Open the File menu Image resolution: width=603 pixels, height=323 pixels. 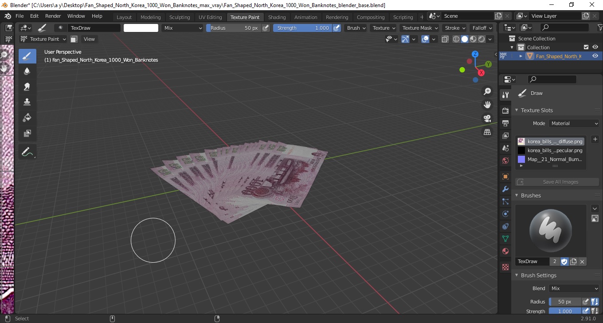20,16
